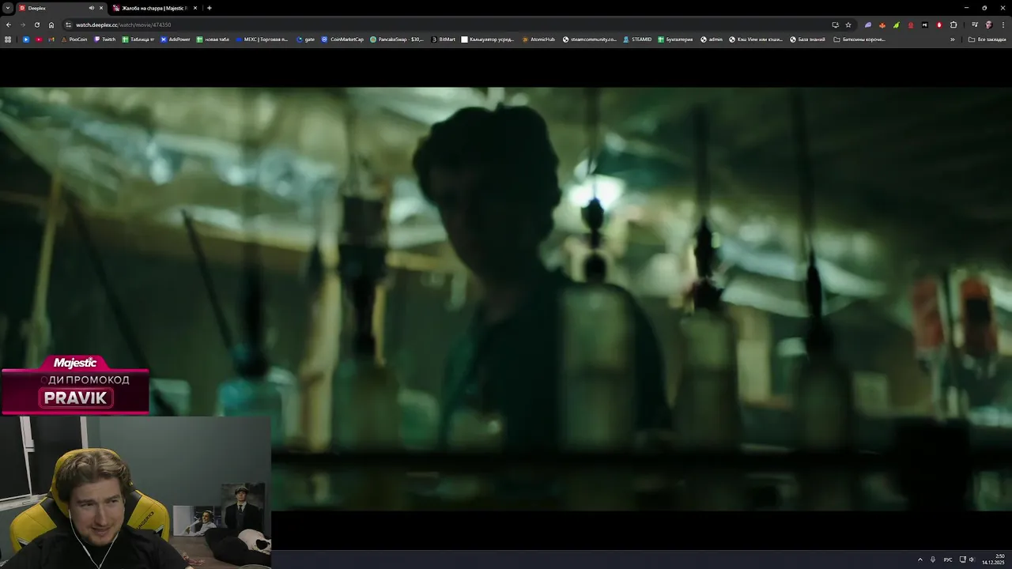
Task: Open a new browser tab
Action: point(210,8)
